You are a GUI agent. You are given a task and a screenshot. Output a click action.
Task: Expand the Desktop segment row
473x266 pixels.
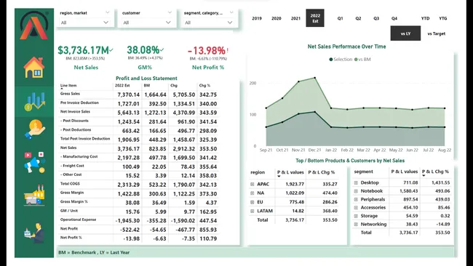pos(356,182)
